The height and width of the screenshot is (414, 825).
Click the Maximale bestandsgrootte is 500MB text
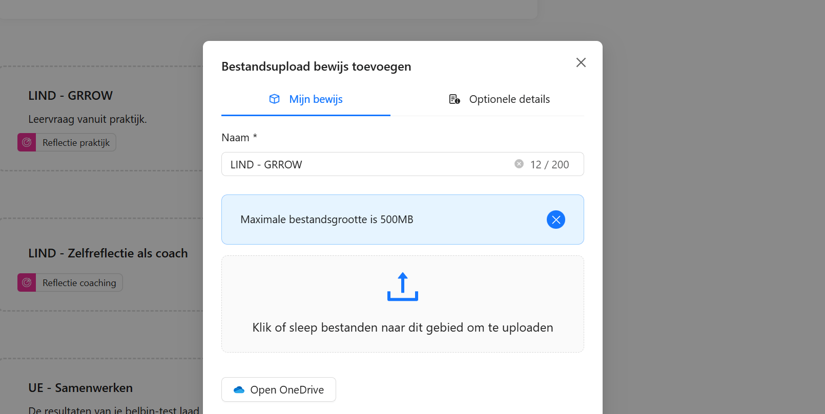pyautogui.click(x=327, y=220)
